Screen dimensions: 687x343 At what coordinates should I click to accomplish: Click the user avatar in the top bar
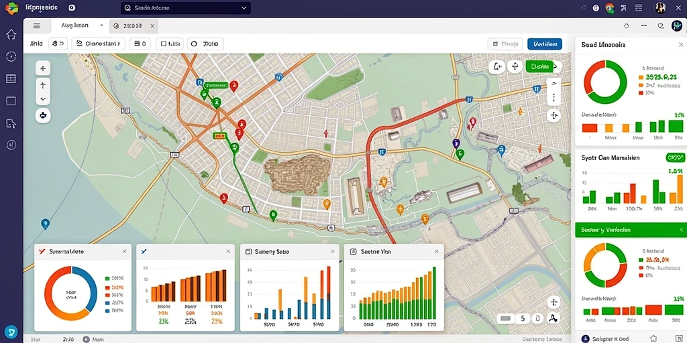pos(660,7)
